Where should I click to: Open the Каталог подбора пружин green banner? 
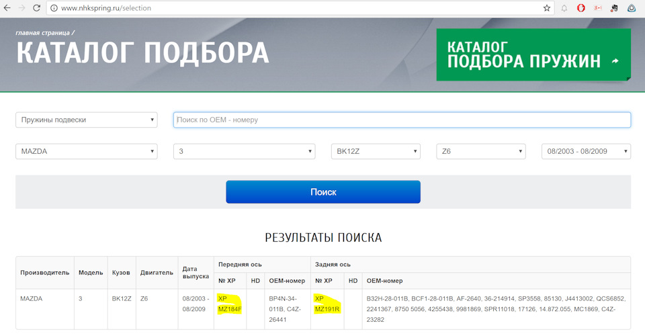533,54
